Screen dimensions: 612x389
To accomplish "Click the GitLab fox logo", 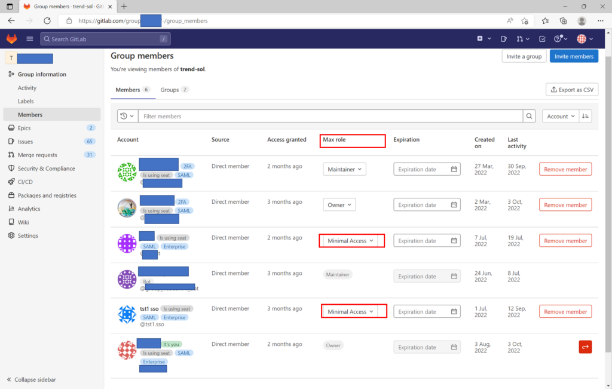I will point(12,39).
